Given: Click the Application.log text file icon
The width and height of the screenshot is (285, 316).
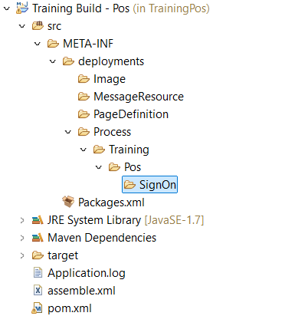Looking at the screenshot, I should [x=38, y=272].
